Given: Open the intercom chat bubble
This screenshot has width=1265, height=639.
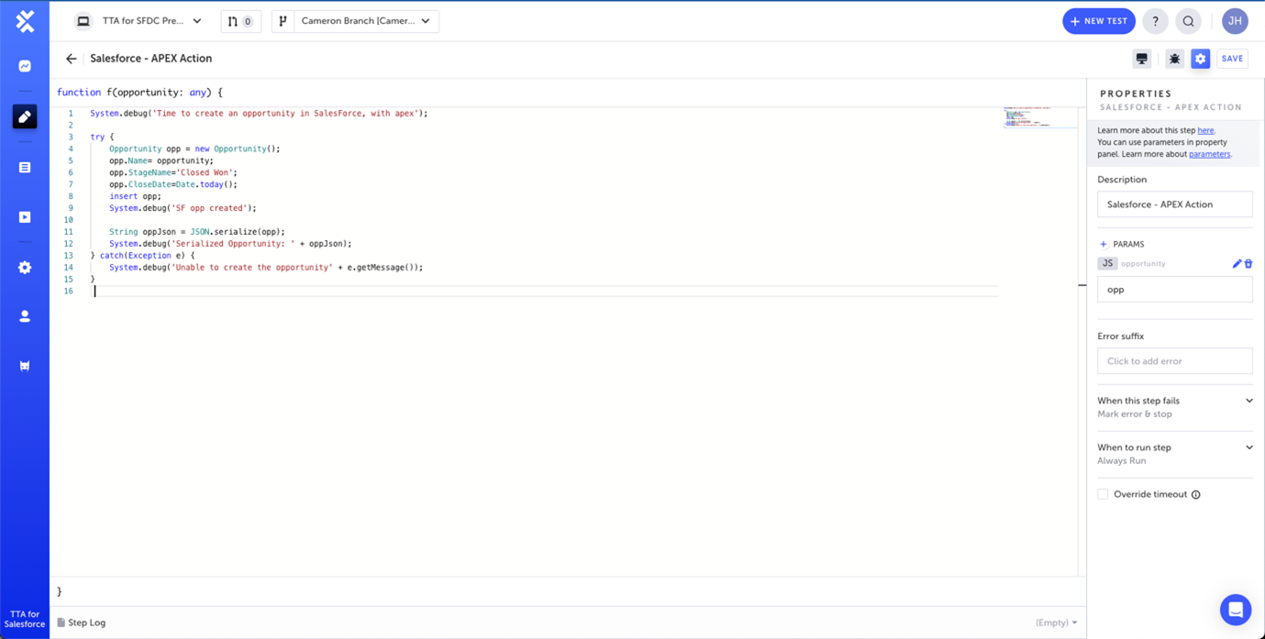Looking at the screenshot, I should 1235,610.
